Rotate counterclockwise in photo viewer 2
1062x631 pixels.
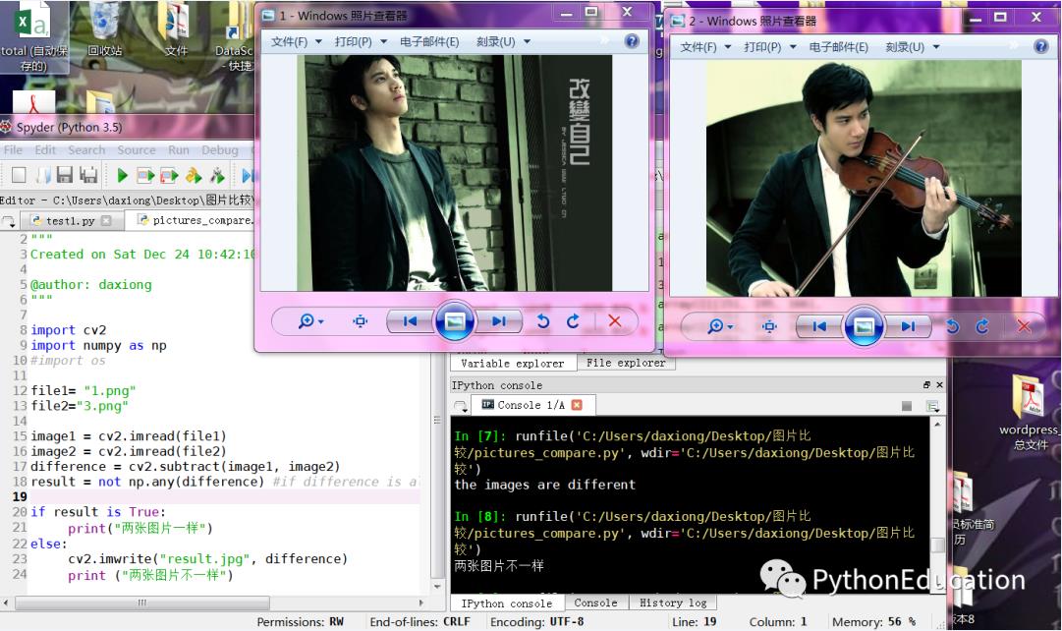tap(952, 326)
